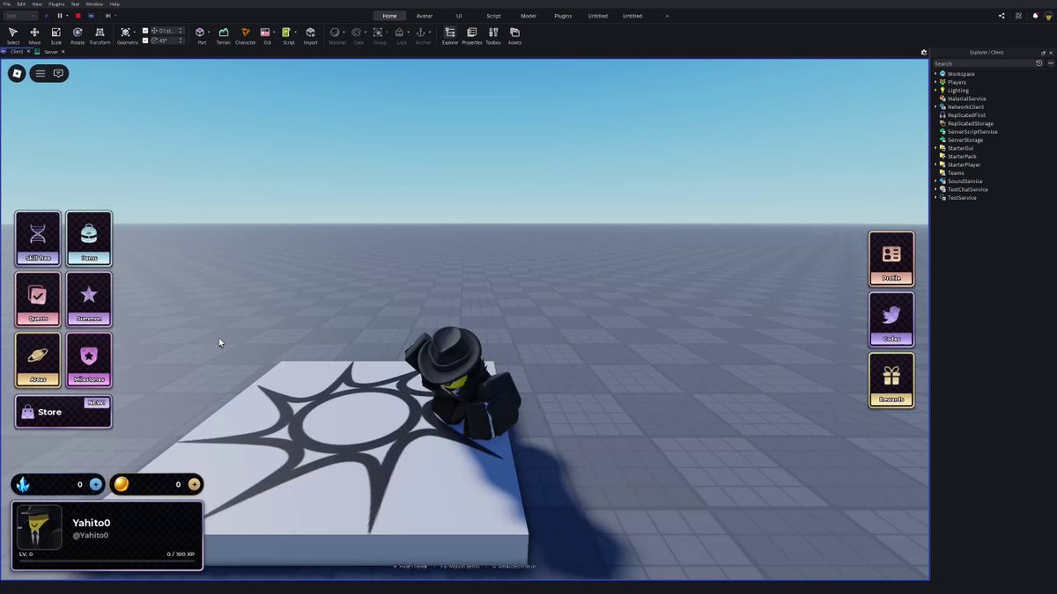
Task: Click the Rewards gift icon
Action: pos(891,380)
